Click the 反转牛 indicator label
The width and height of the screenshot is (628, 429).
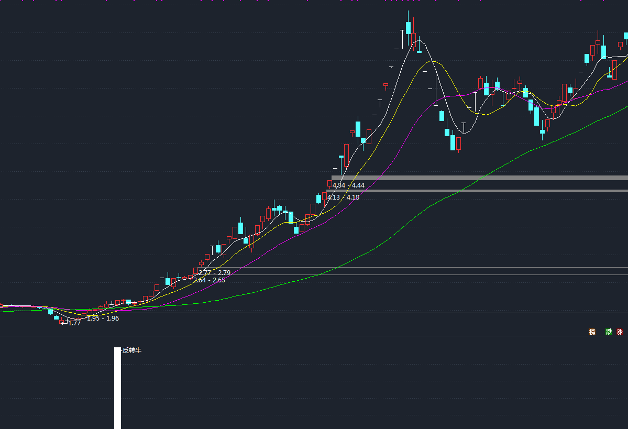pos(132,350)
